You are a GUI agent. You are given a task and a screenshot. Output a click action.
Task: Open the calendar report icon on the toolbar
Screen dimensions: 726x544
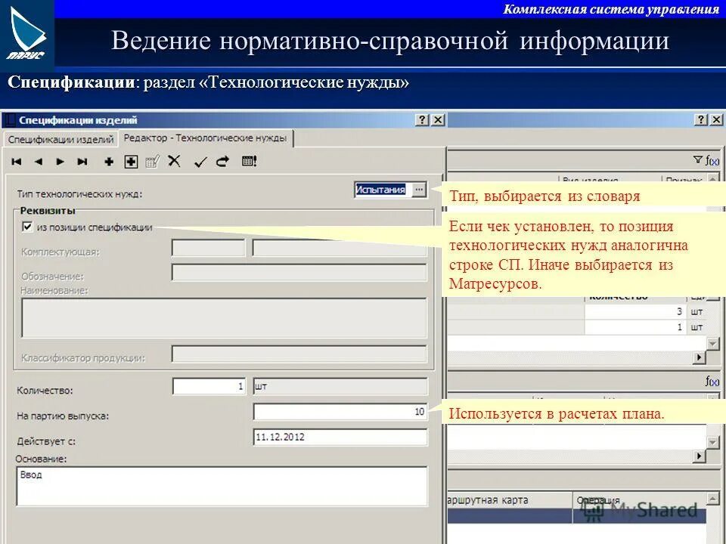click(x=249, y=162)
